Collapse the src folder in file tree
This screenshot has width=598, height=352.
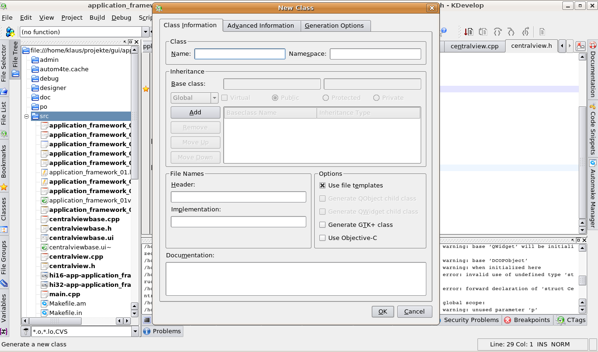[27, 116]
